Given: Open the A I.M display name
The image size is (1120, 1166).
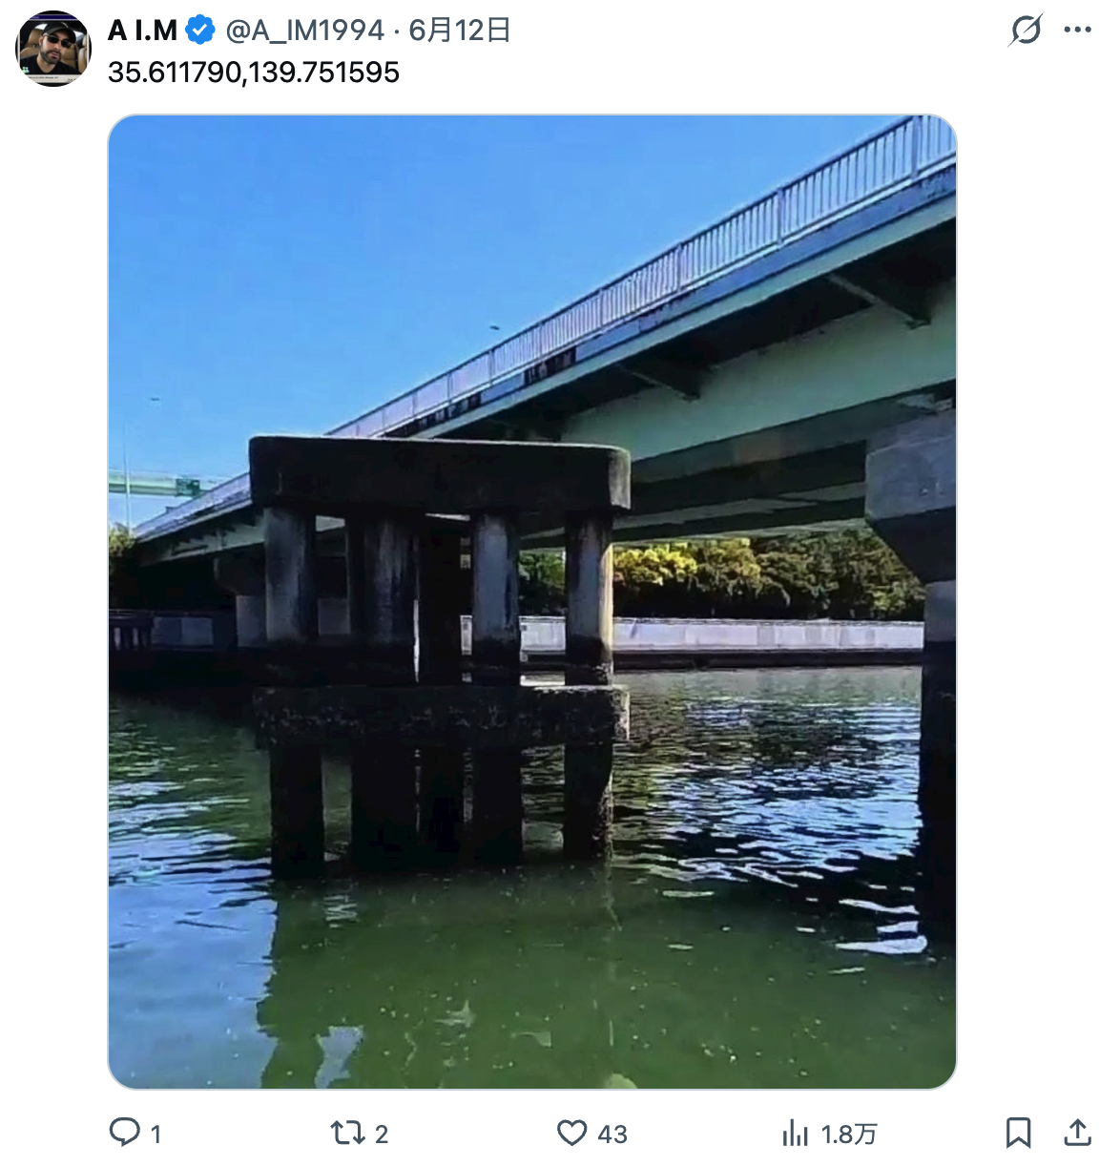Looking at the screenshot, I should 142,31.
